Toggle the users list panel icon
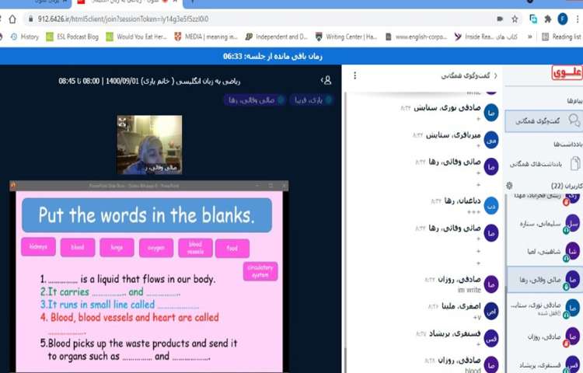The height and width of the screenshot is (373, 583). [x=326, y=79]
